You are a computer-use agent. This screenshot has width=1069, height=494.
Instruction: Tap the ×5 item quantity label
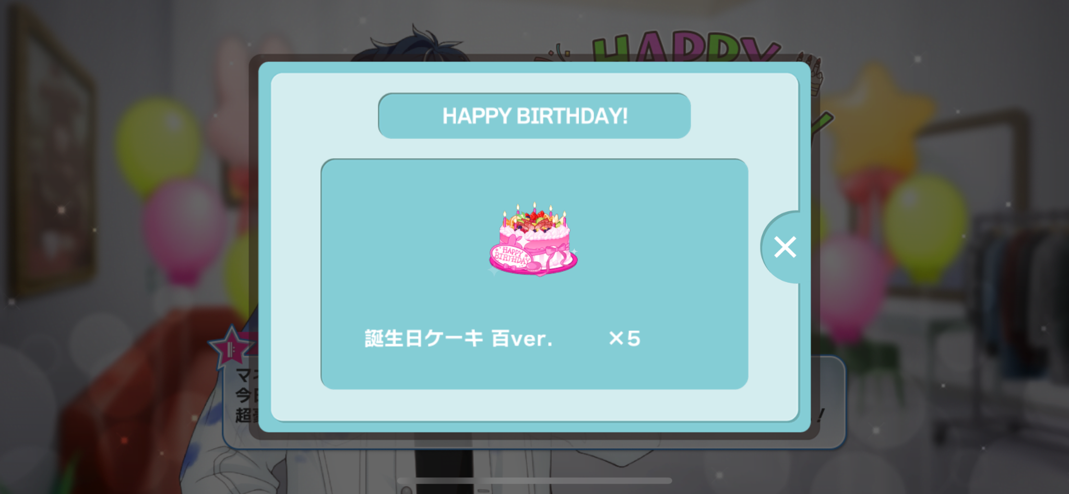625,338
